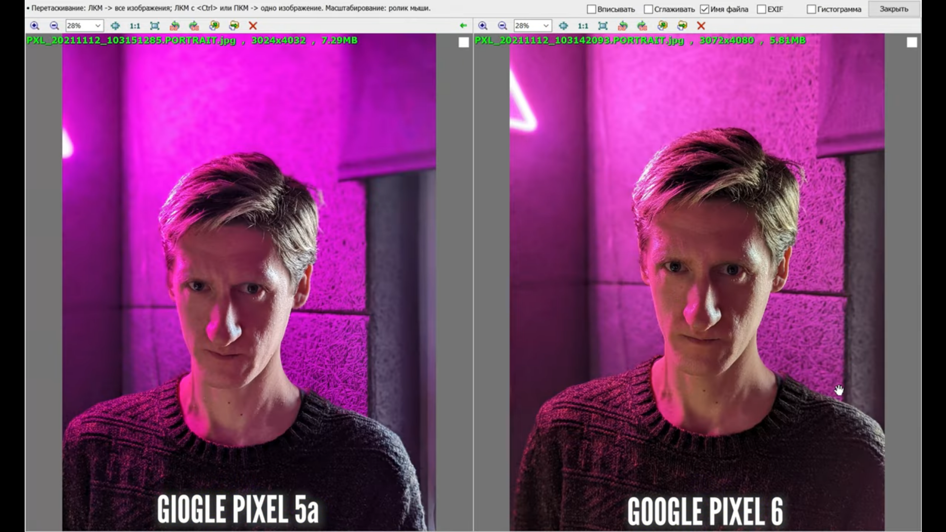Enable the EXIF checkbox
The width and height of the screenshot is (946, 532).
point(761,9)
